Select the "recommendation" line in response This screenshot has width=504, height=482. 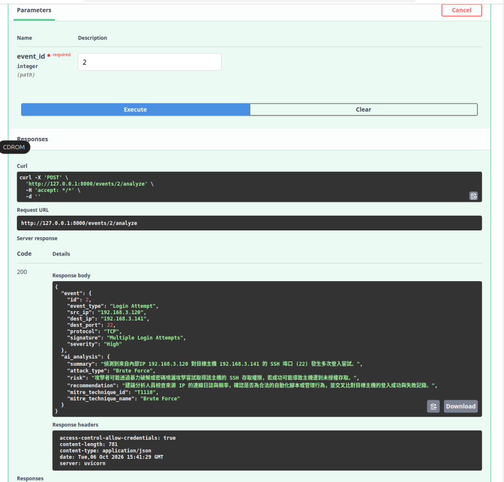coord(252,385)
